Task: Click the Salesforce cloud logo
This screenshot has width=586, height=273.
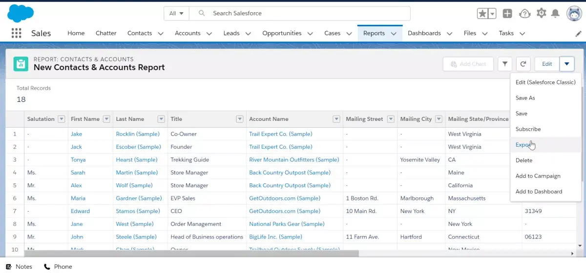Action: pos(20,13)
